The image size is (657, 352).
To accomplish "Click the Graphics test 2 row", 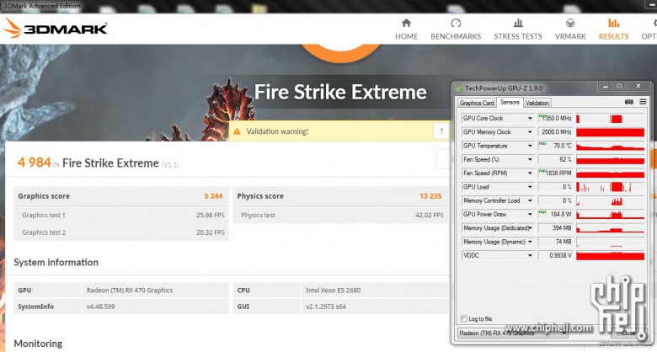I will [121, 232].
